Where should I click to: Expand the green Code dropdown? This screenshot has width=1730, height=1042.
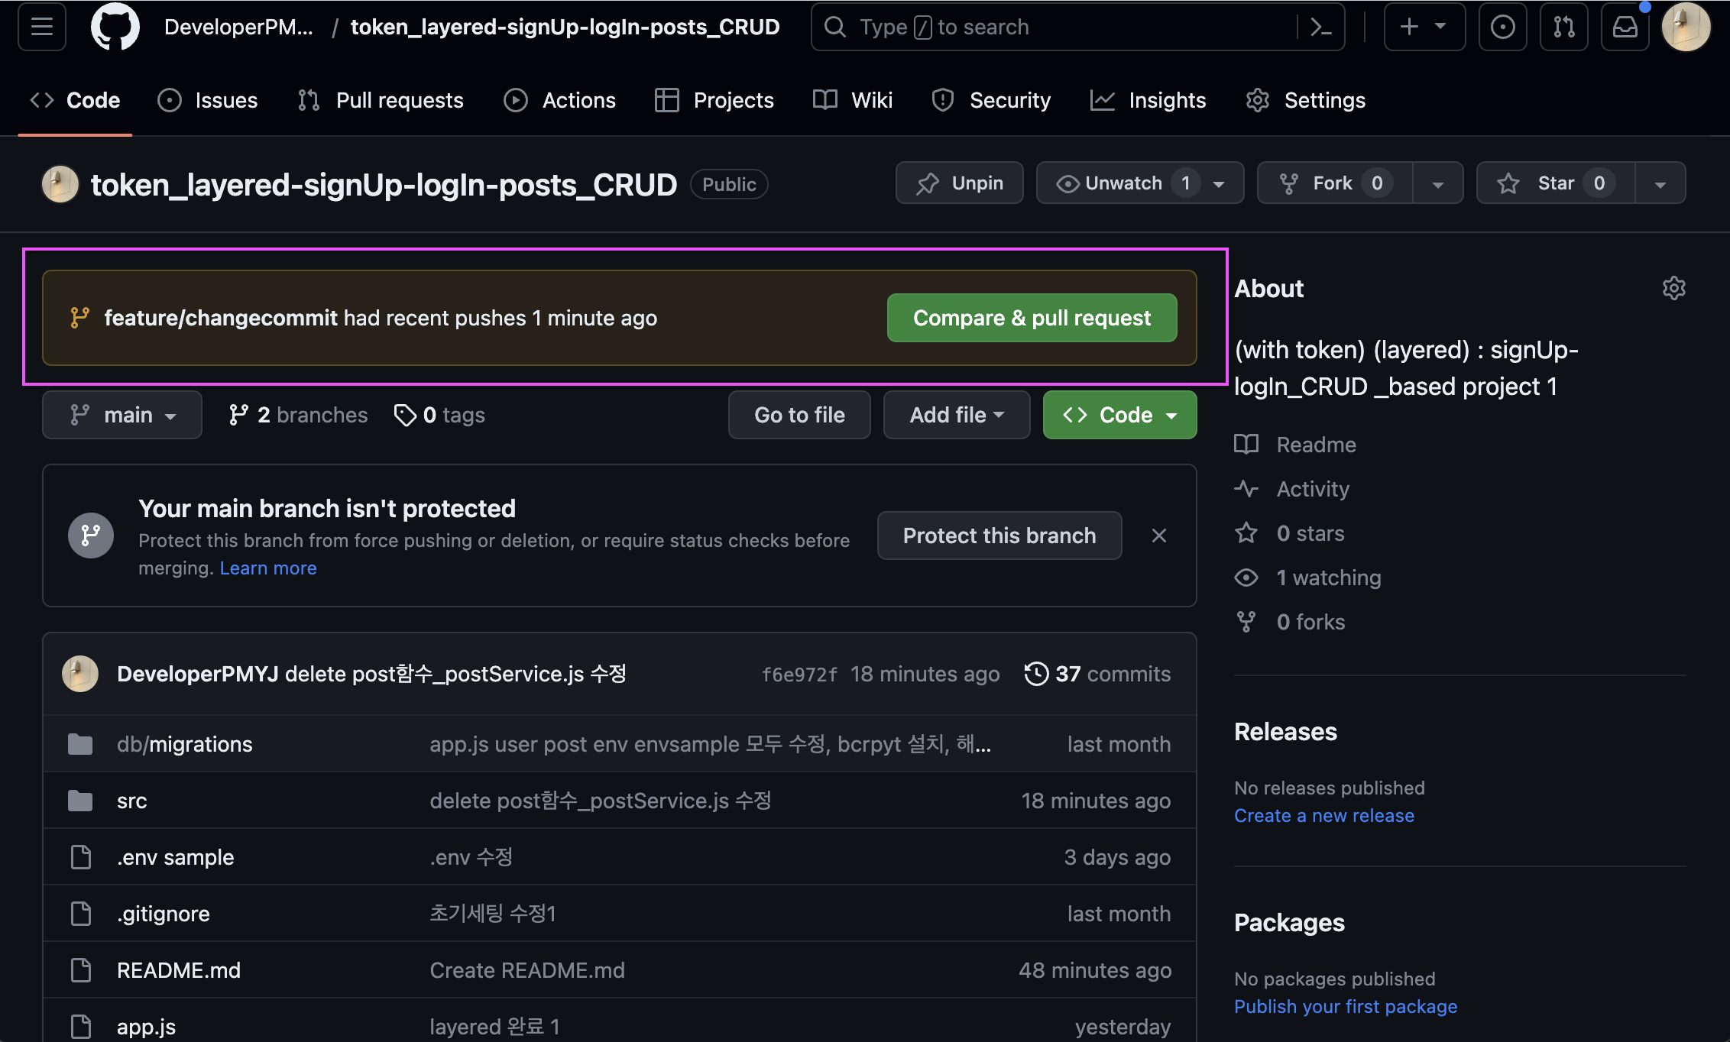1119,415
